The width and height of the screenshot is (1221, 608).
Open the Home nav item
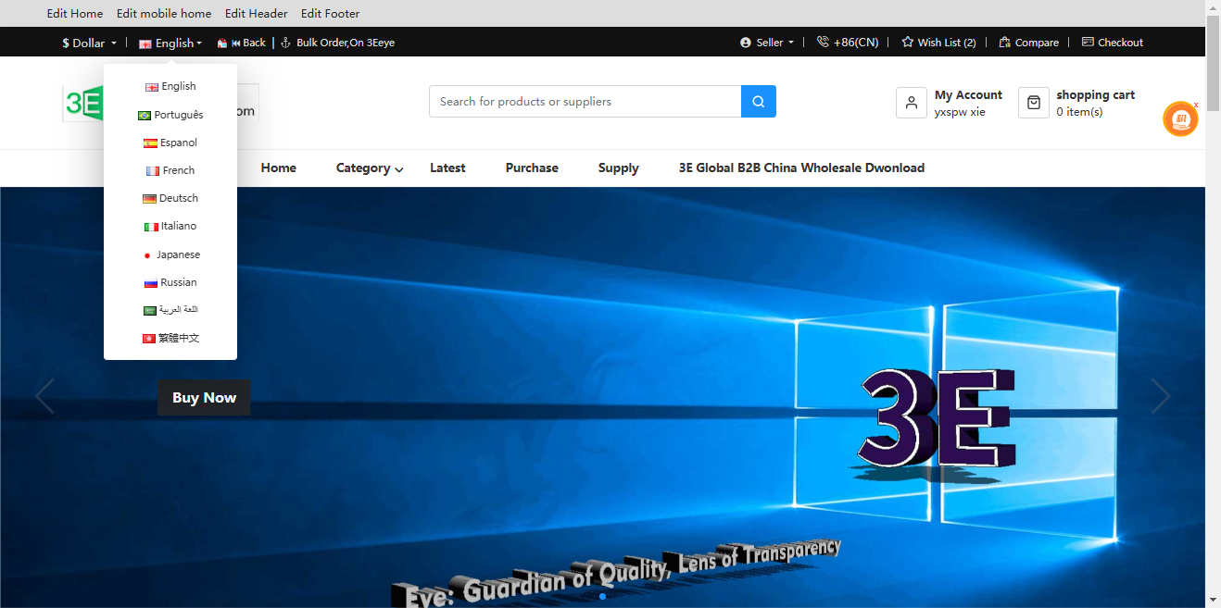[x=279, y=168]
